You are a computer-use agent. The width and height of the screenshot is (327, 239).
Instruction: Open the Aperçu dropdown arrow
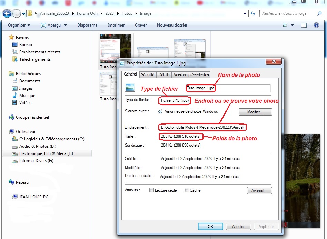(x=65, y=25)
